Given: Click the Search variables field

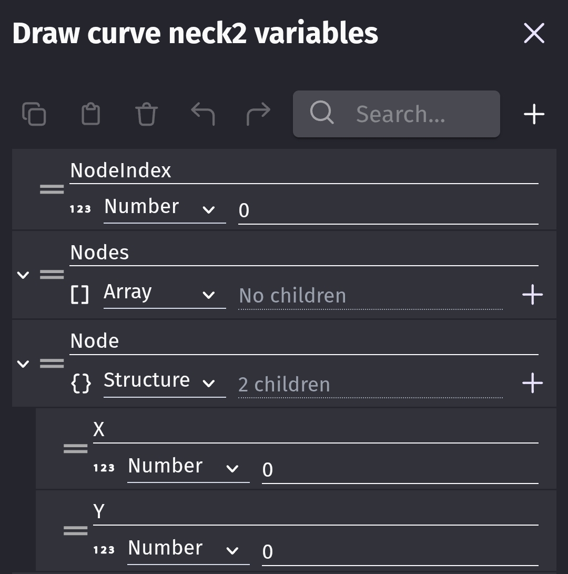Looking at the screenshot, I should 415,114.
